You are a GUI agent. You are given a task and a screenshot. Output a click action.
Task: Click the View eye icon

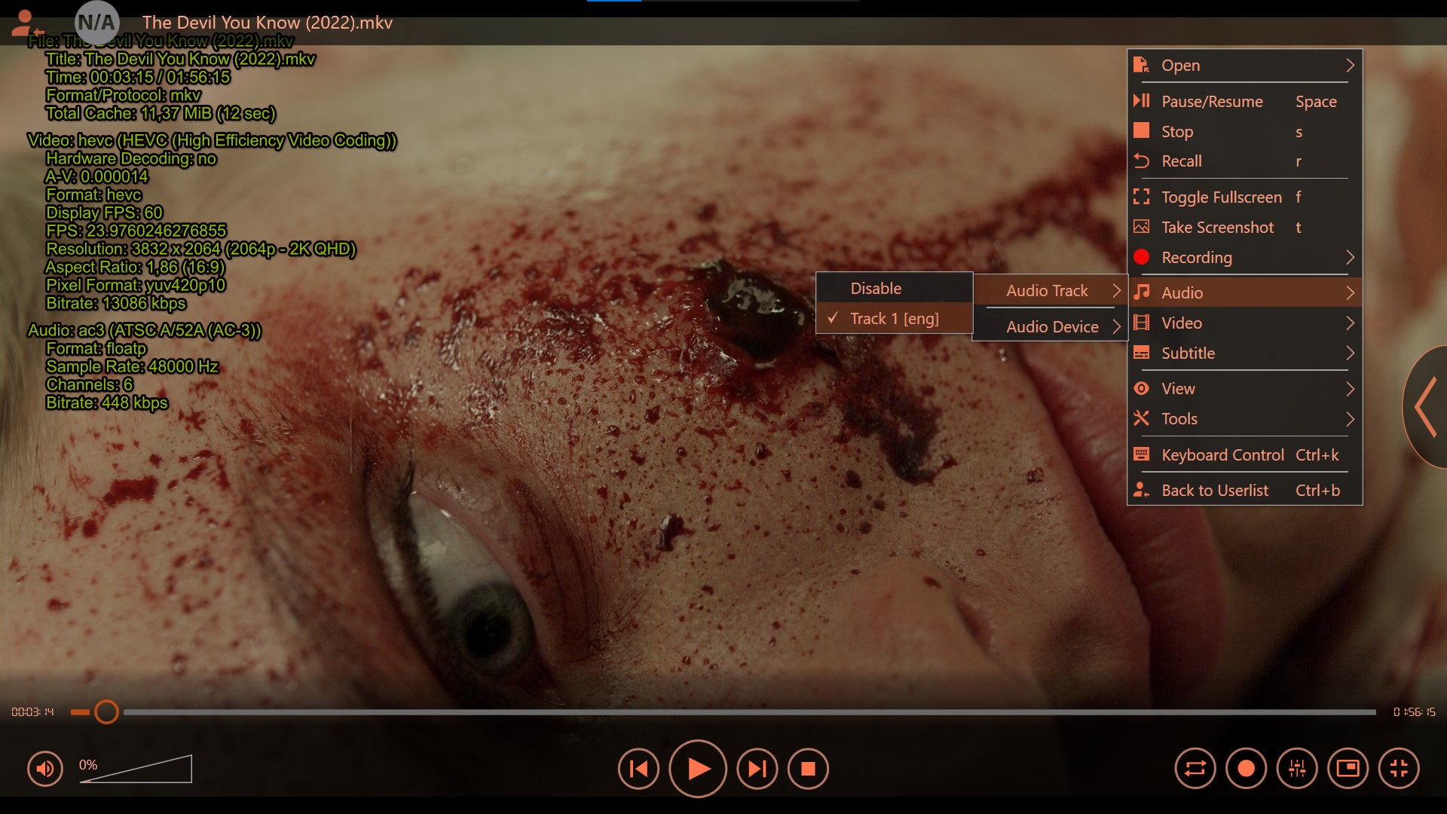click(1141, 388)
